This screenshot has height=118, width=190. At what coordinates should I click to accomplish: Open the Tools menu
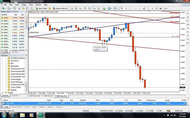pos(31,5)
